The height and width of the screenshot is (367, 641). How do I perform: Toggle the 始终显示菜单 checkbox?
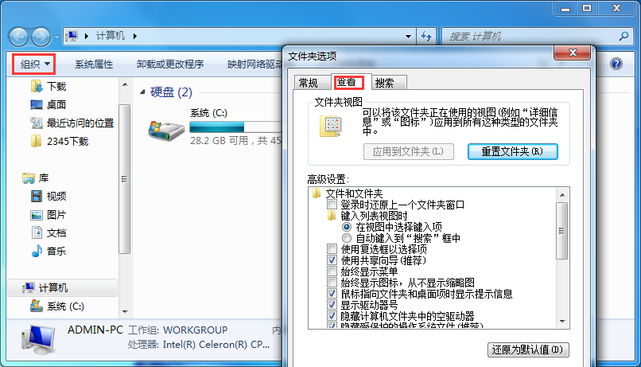click(x=332, y=271)
